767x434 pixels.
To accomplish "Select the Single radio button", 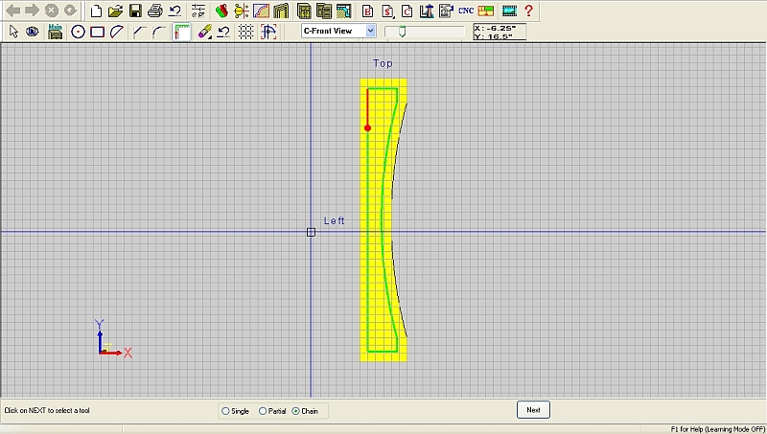I will [225, 411].
